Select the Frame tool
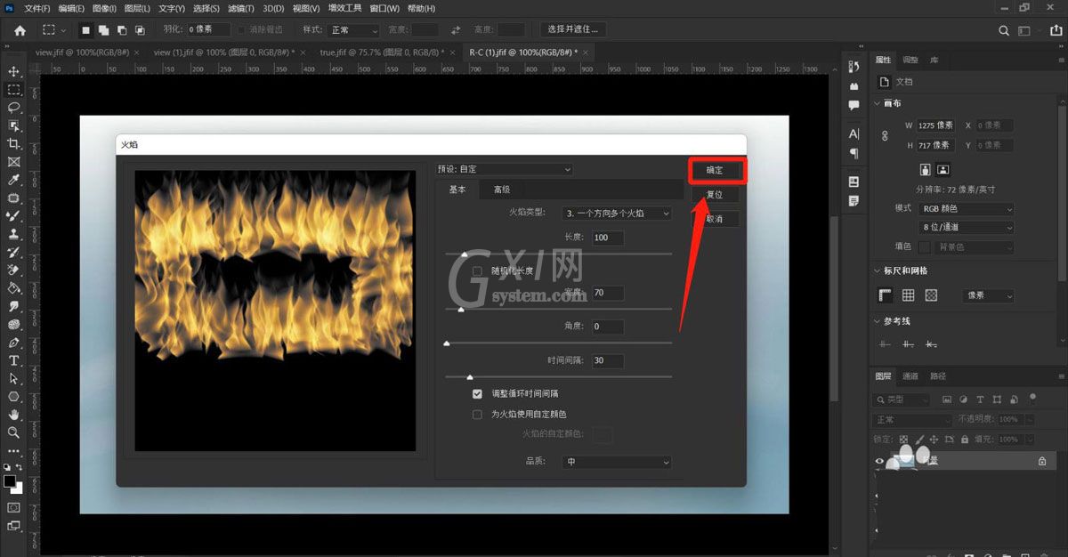The height and width of the screenshot is (557, 1068). coord(13,162)
